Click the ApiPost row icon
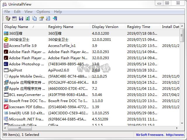The image size is (187, 140). [x=6, y=70]
